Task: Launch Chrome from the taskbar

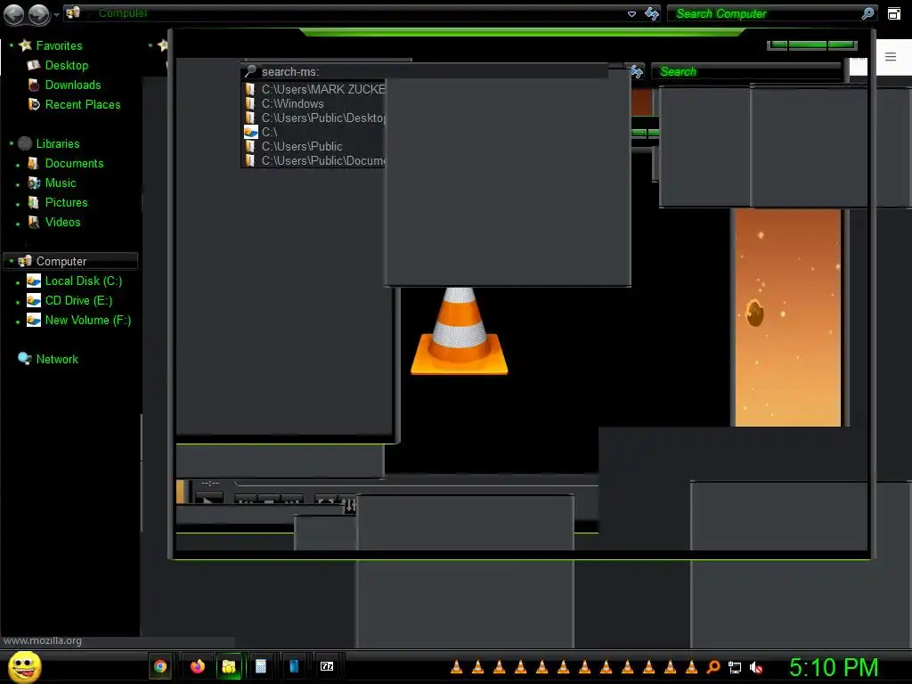Action: 160,666
